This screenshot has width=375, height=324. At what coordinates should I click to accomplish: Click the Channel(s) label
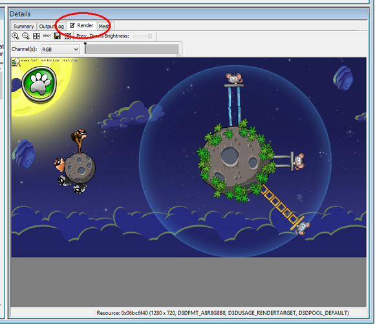coord(24,49)
